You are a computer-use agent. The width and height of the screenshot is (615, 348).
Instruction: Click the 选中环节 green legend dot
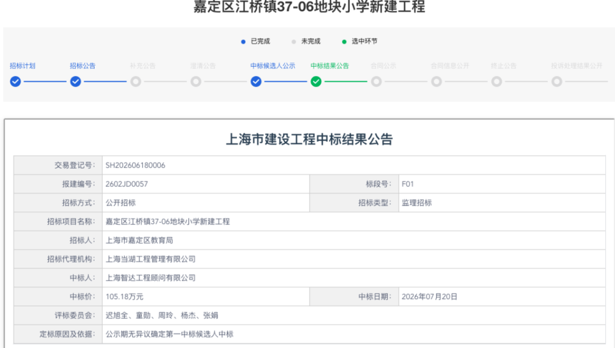click(x=344, y=41)
